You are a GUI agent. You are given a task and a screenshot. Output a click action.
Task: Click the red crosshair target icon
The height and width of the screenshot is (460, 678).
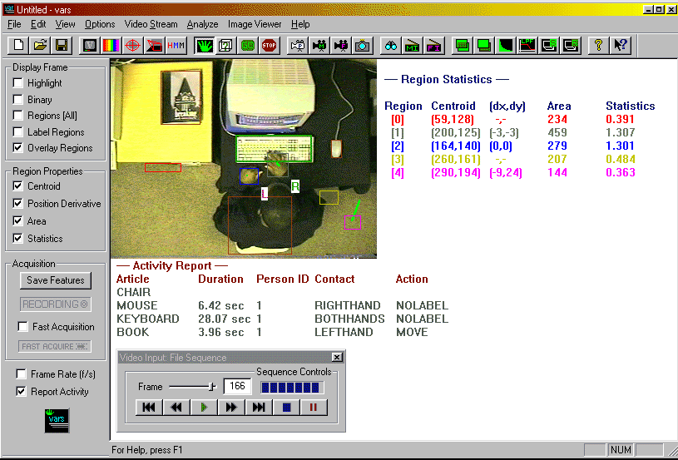132,45
